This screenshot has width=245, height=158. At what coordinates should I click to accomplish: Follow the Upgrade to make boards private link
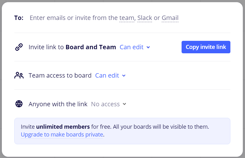(x=62, y=135)
